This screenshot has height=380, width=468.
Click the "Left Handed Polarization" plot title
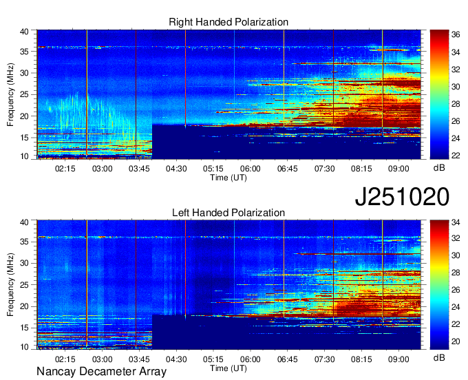pos(228,213)
